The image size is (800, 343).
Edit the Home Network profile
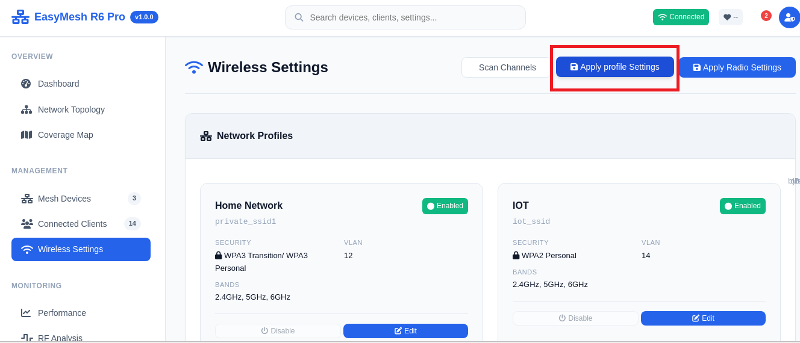coord(405,331)
